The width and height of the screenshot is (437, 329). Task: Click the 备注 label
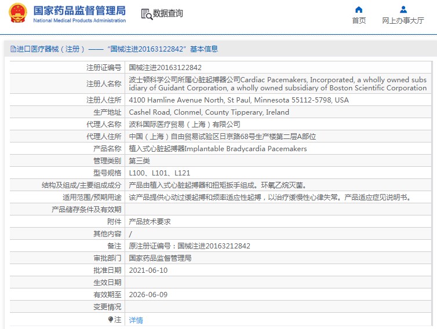pyautogui.click(x=114, y=246)
